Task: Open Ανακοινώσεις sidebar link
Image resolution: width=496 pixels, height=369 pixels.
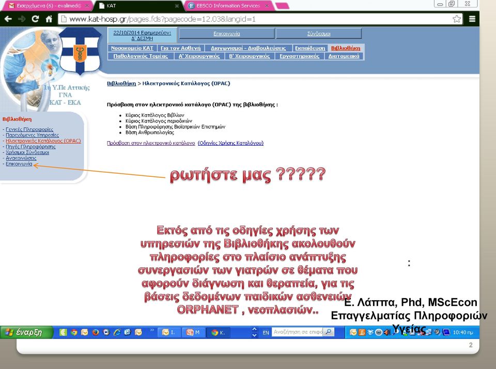Action: tap(21, 158)
